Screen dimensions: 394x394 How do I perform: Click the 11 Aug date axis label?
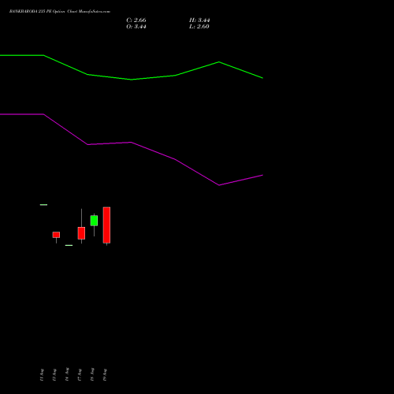(42, 375)
